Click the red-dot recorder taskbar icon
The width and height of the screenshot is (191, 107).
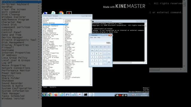pos(80,95)
